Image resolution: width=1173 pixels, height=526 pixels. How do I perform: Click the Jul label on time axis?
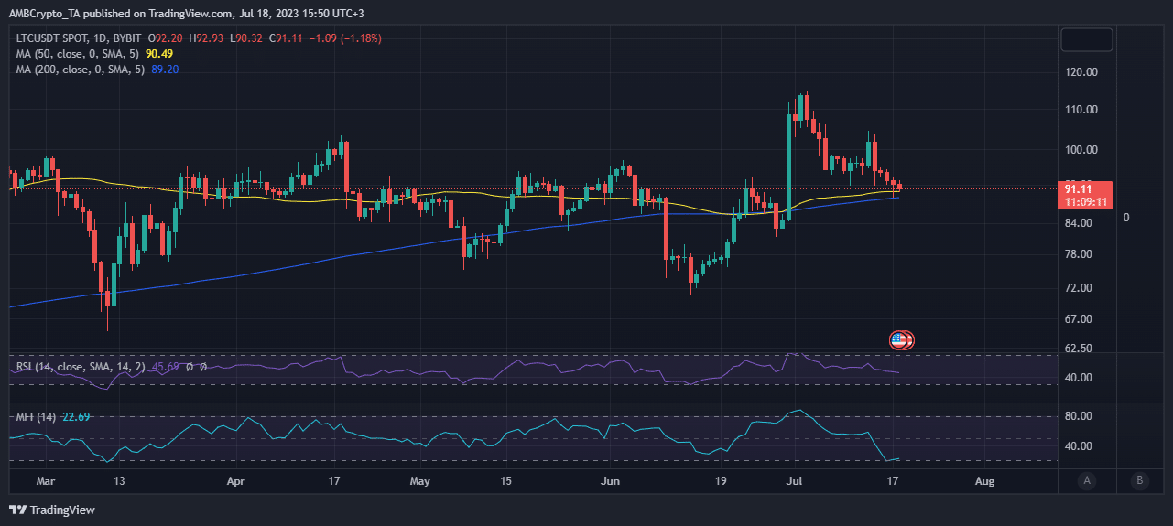click(796, 480)
